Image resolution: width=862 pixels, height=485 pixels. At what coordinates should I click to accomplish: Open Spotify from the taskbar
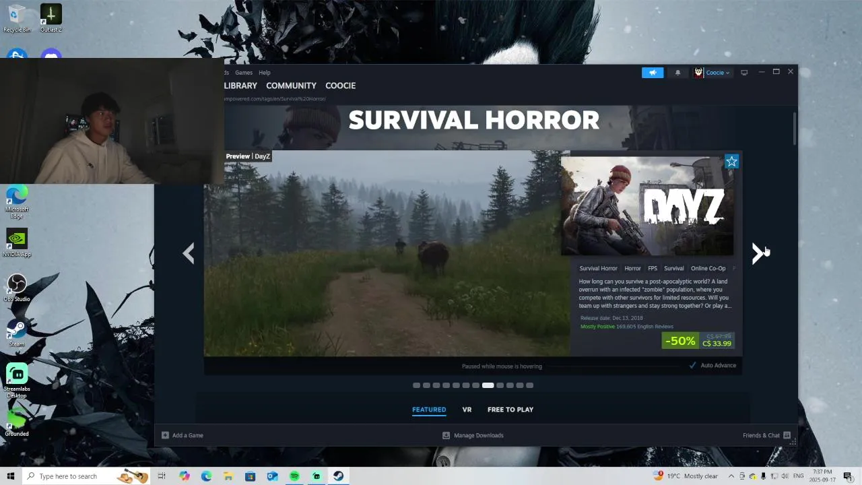(x=294, y=476)
